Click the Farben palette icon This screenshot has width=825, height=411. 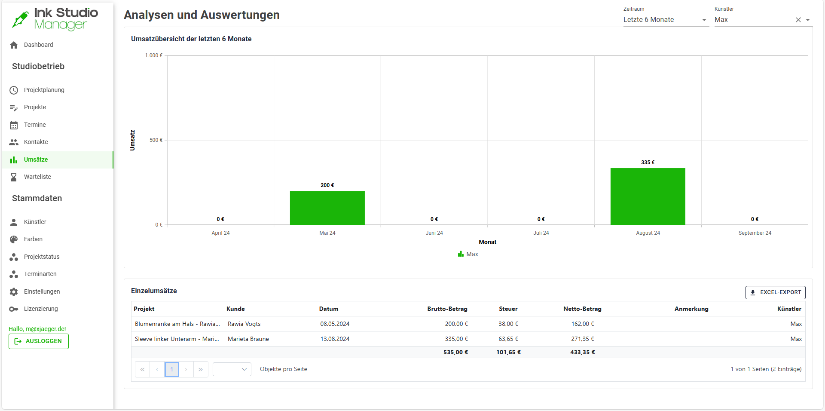[x=14, y=239]
